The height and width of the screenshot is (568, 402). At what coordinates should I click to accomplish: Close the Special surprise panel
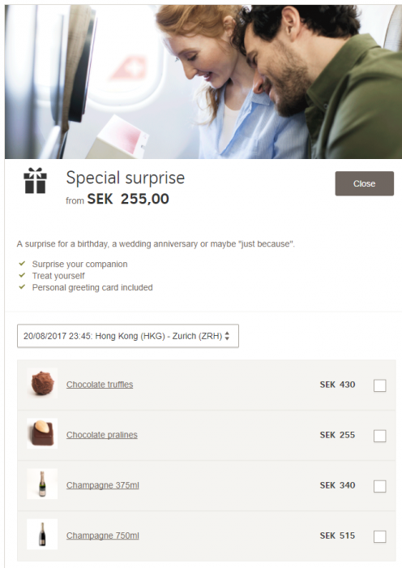pyautogui.click(x=365, y=183)
